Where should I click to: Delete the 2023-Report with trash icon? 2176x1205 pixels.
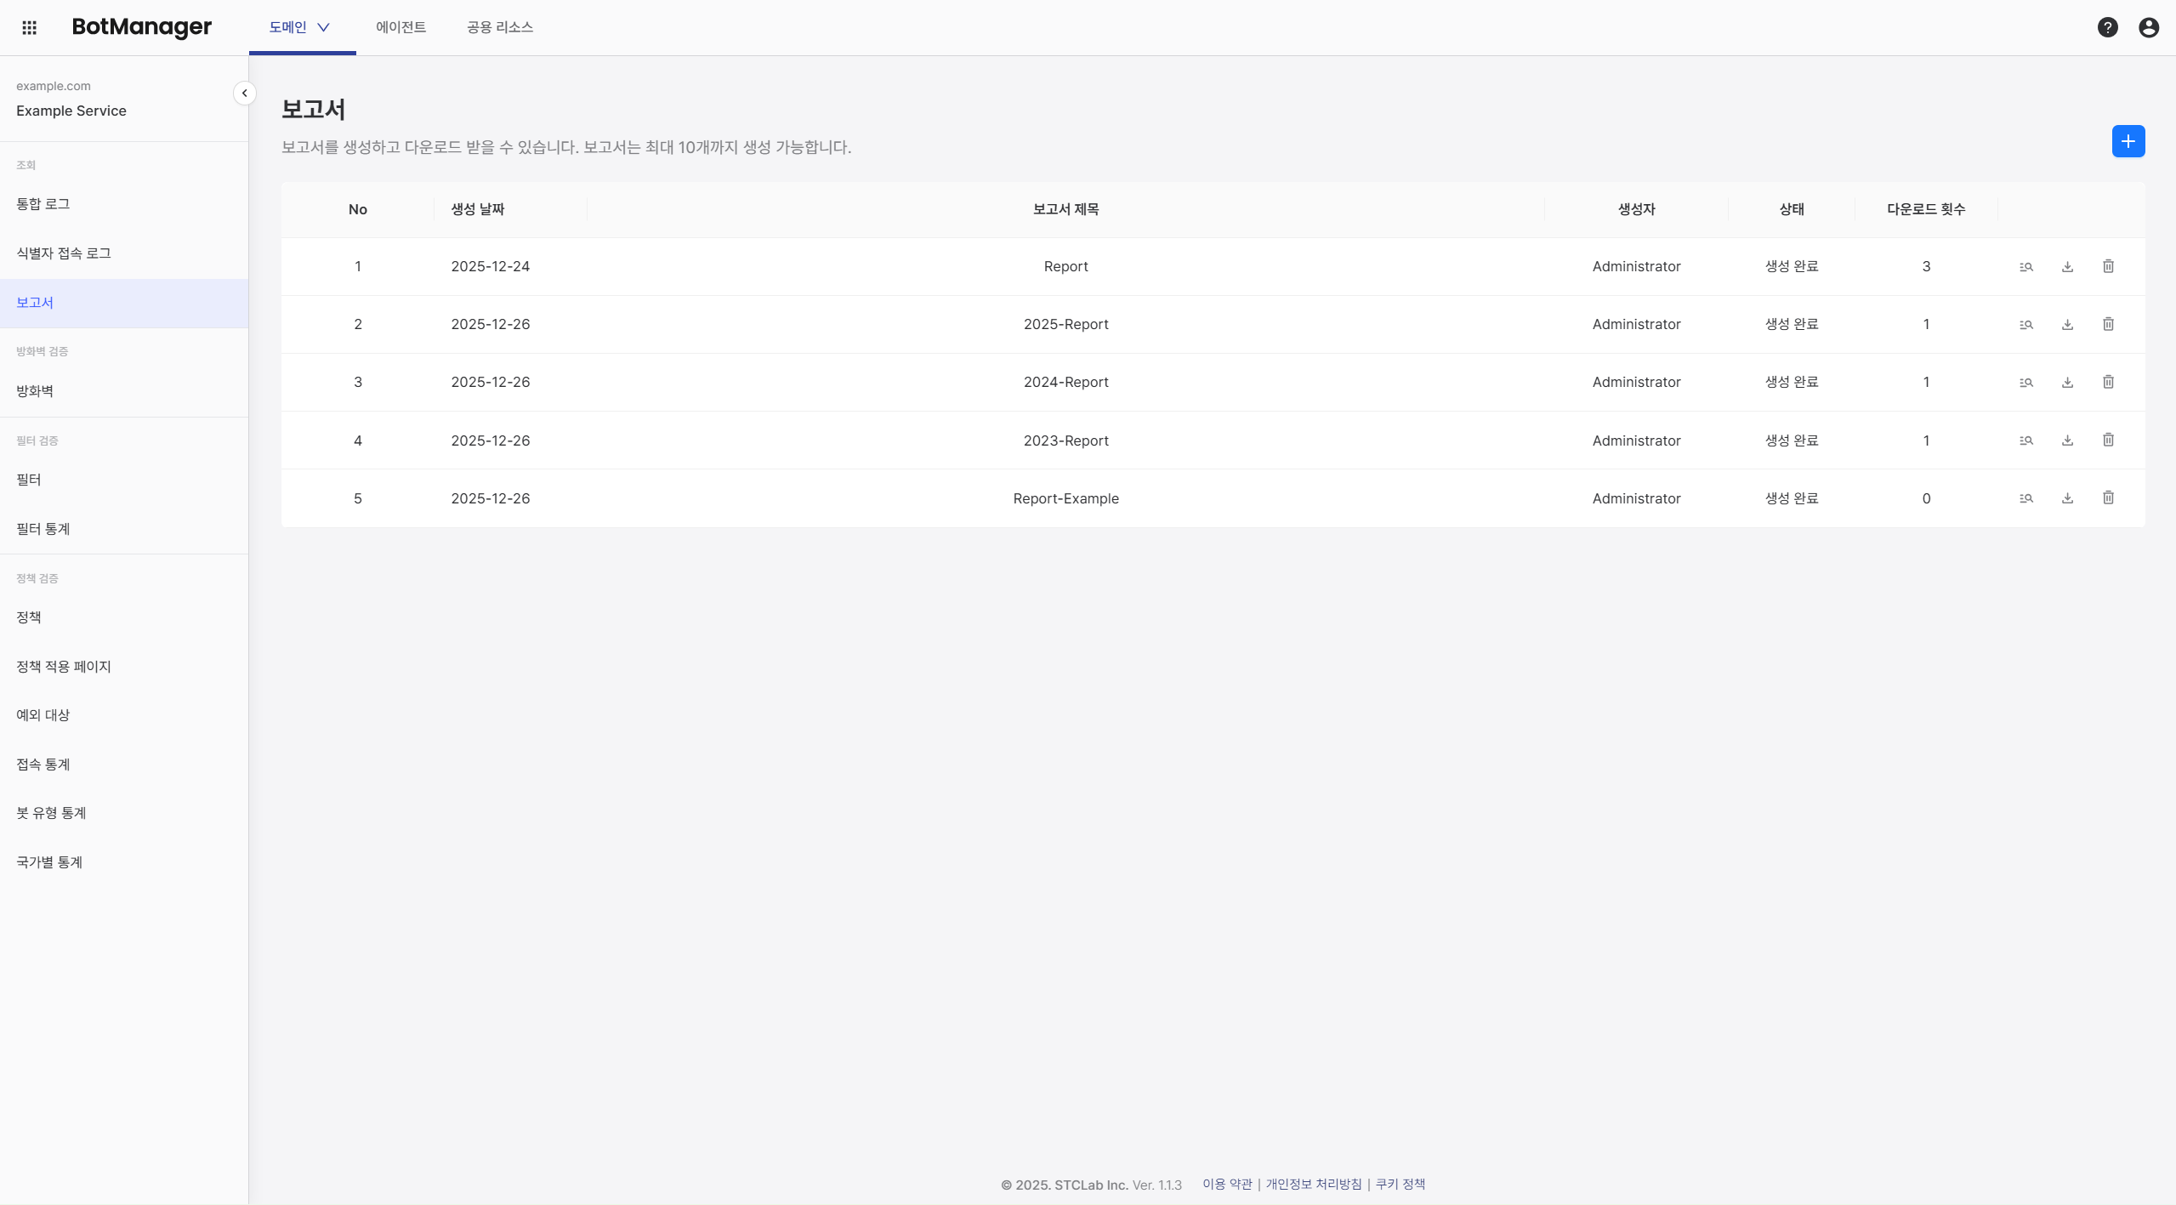click(2108, 441)
